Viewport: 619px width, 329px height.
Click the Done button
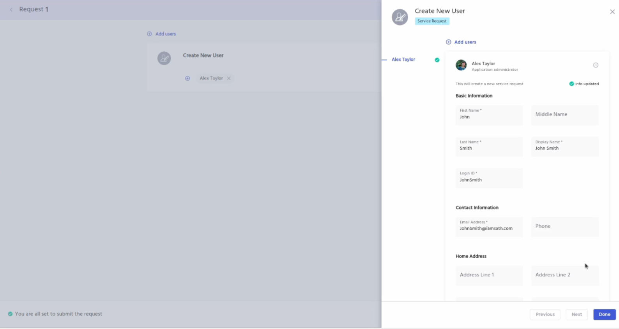604,314
